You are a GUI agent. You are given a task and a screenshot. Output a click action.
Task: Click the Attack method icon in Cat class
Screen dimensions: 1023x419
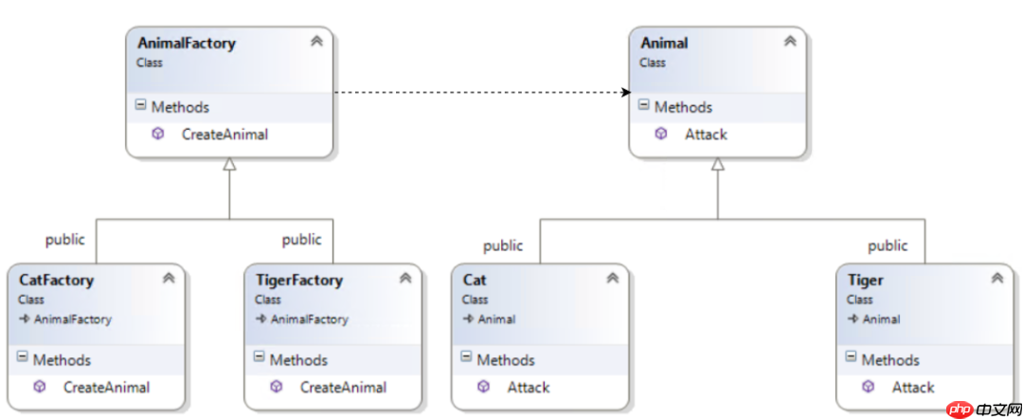(x=483, y=387)
